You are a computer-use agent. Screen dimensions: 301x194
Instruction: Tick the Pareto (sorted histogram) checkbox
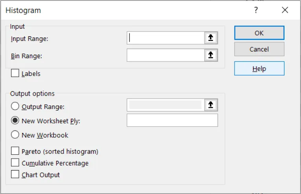(15, 151)
